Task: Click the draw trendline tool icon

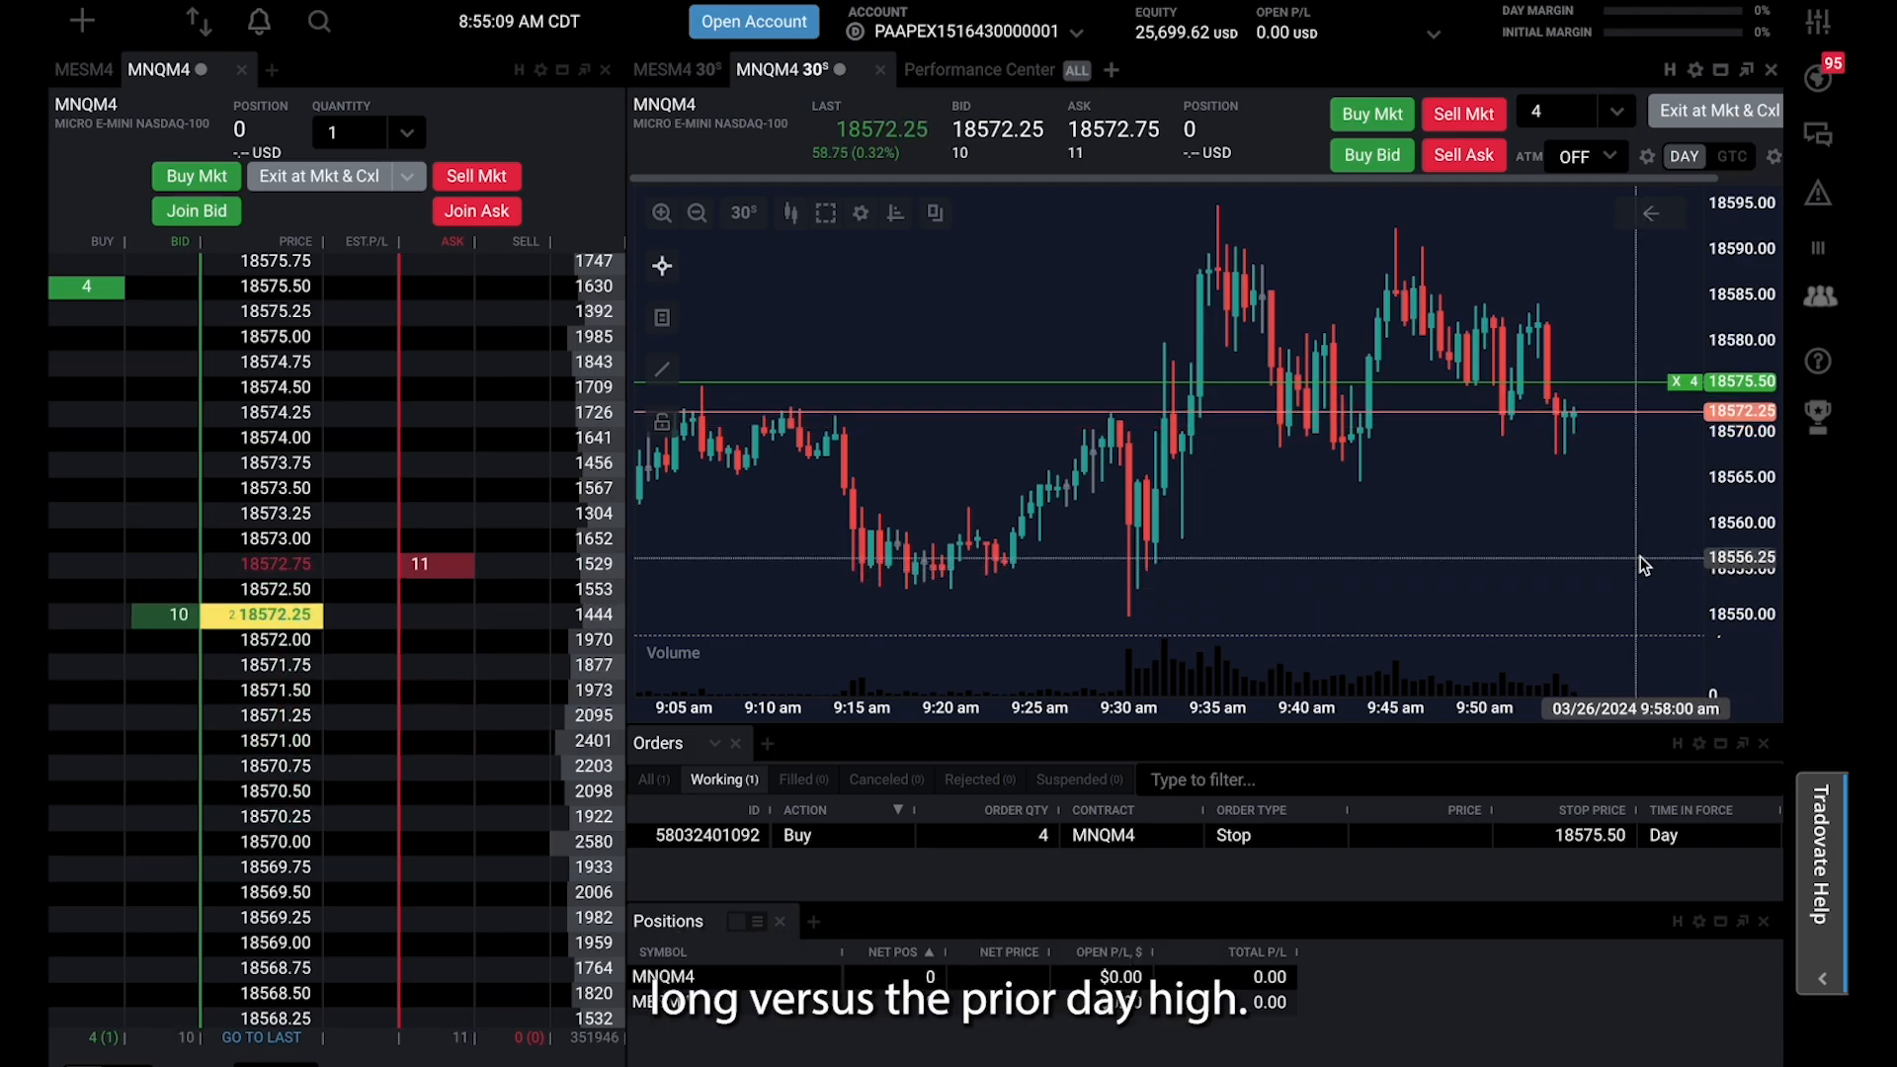Action: coord(661,369)
